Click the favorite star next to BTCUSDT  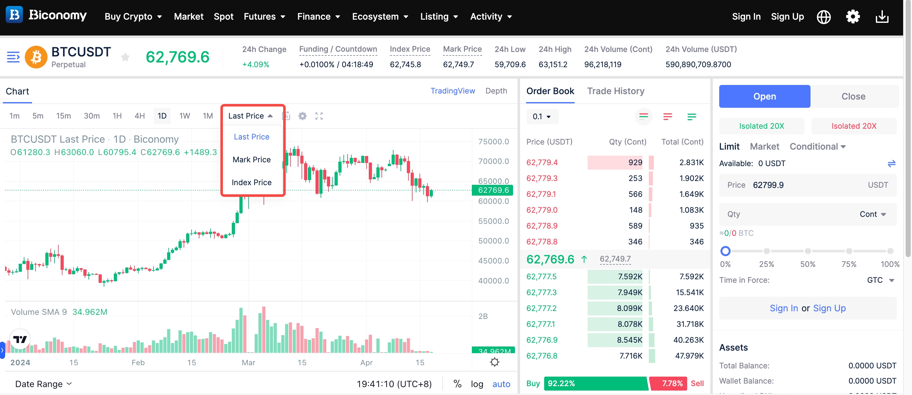[x=125, y=57]
